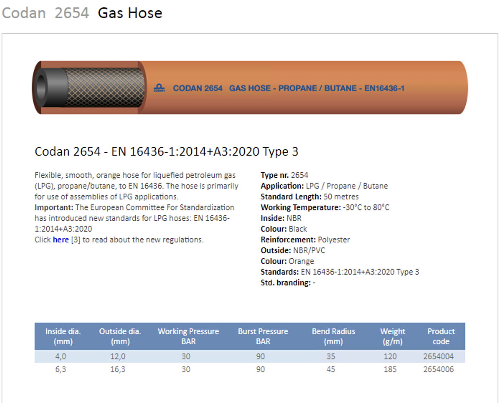499x403 pixels.
Task: Select product code 2654004
Action: [x=438, y=356]
